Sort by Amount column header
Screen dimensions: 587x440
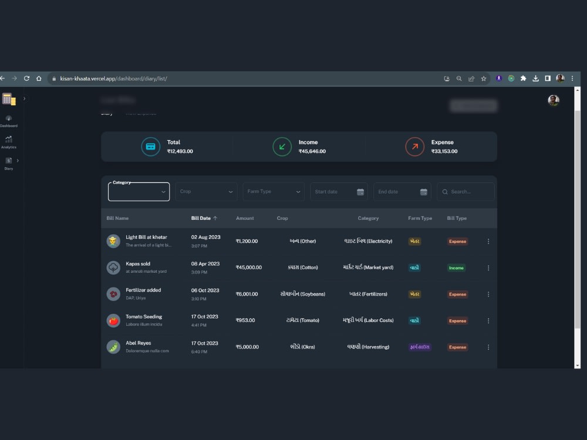(x=245, y=218)
